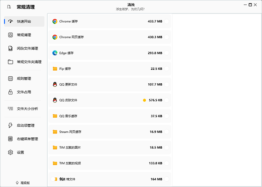Click the folder icon beside QQ 音乐缓存

[55, 116]
